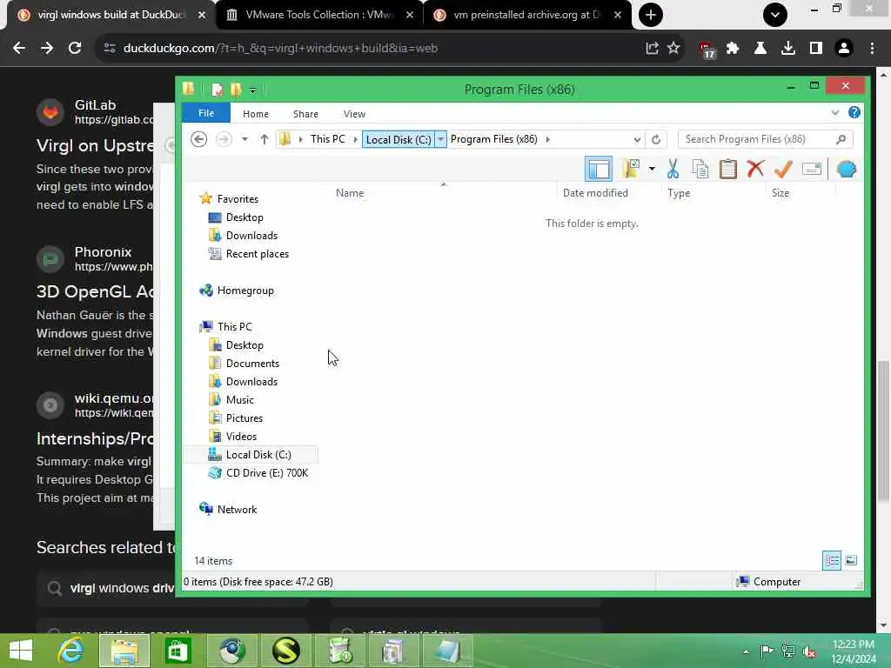
Task: Go forward in Explorer navigation
Action: pos(224,139)
